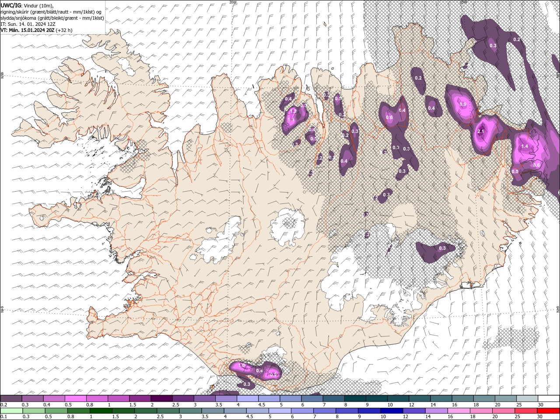Screen dimensions: 560x420
Task: Pick the top-row legend swatch starting at 0.2
Action: 11,399
